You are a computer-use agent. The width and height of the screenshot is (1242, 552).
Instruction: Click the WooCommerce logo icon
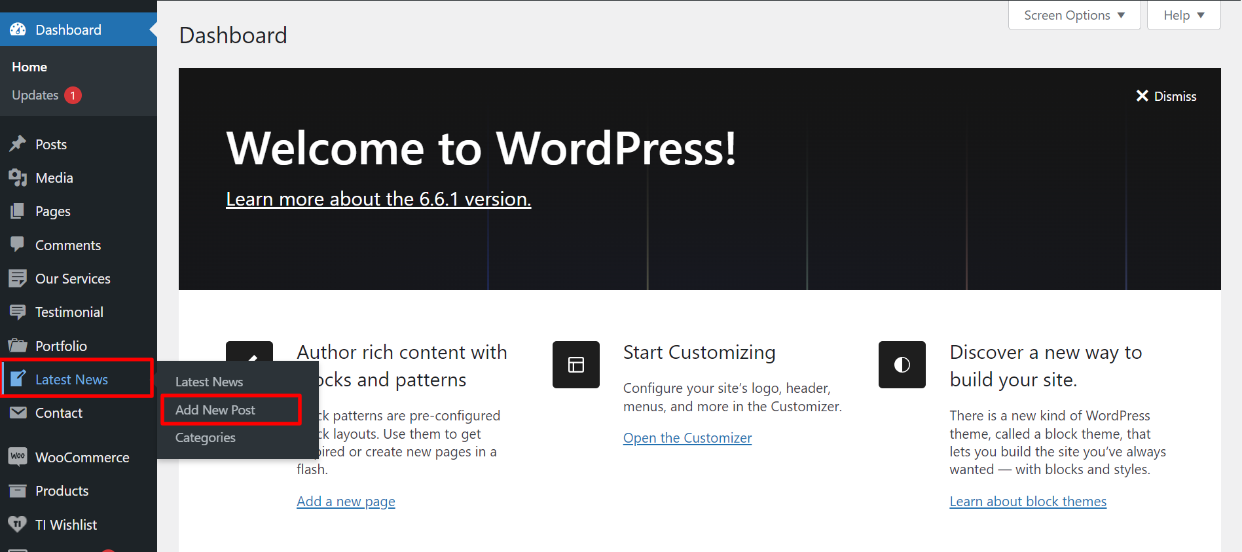(x=18, y=457)
